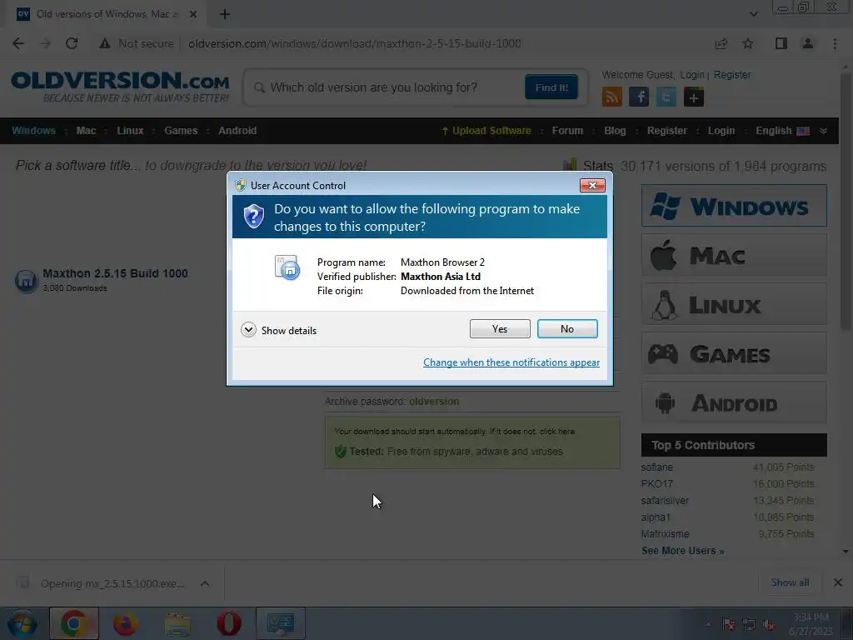Close the downloads bar
Viewport: 853px width, 640px height.
tap(838, 582)
